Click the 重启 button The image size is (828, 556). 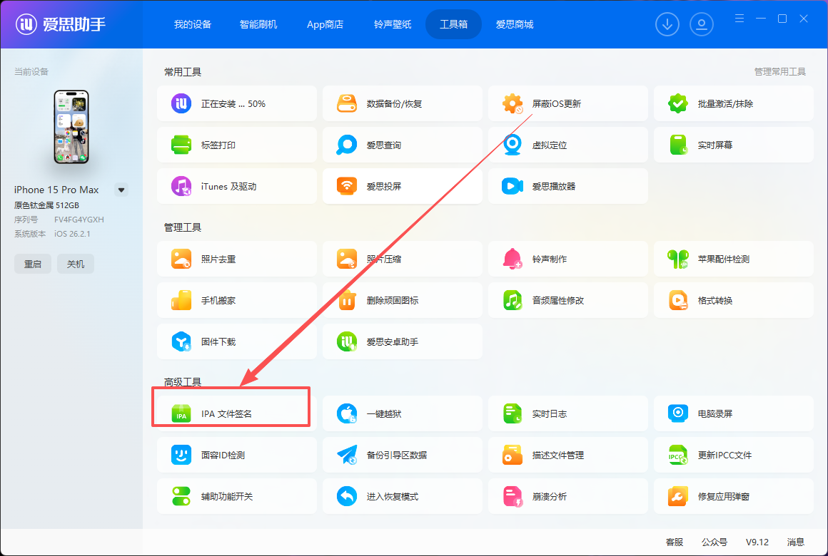click(x=33, y=264)
